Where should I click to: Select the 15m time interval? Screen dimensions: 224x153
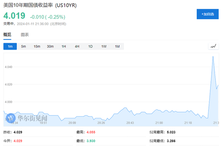pos(37,46)
